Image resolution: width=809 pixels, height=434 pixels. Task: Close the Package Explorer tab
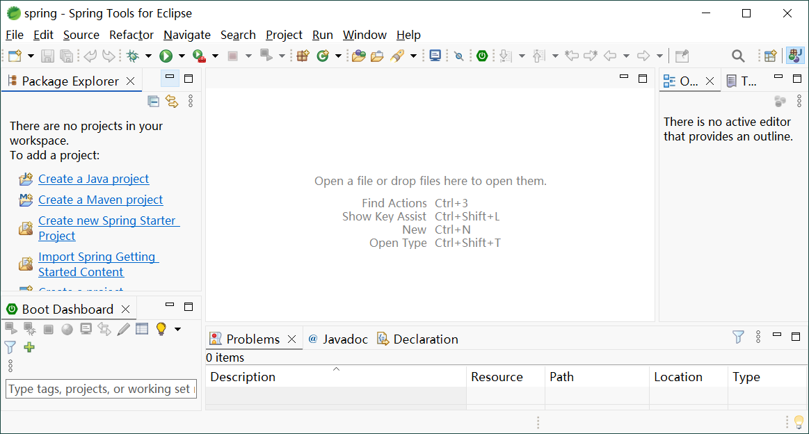click(131, 81)
